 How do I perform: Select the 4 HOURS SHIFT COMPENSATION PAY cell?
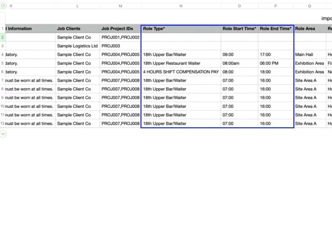180,72
